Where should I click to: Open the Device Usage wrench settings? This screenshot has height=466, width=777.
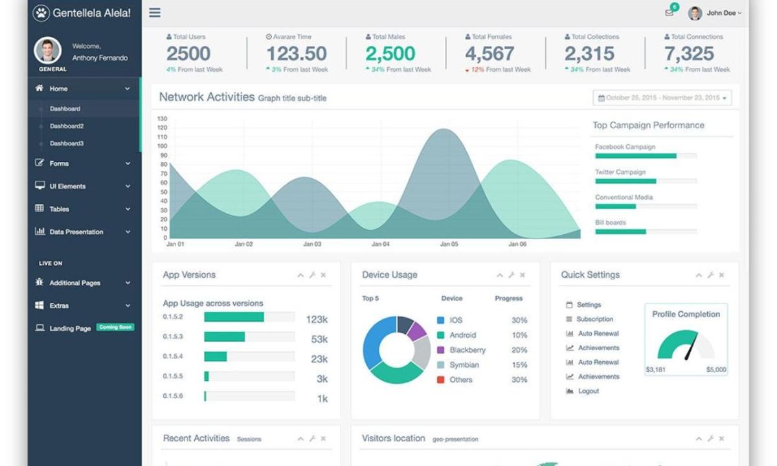pos(512,275)
